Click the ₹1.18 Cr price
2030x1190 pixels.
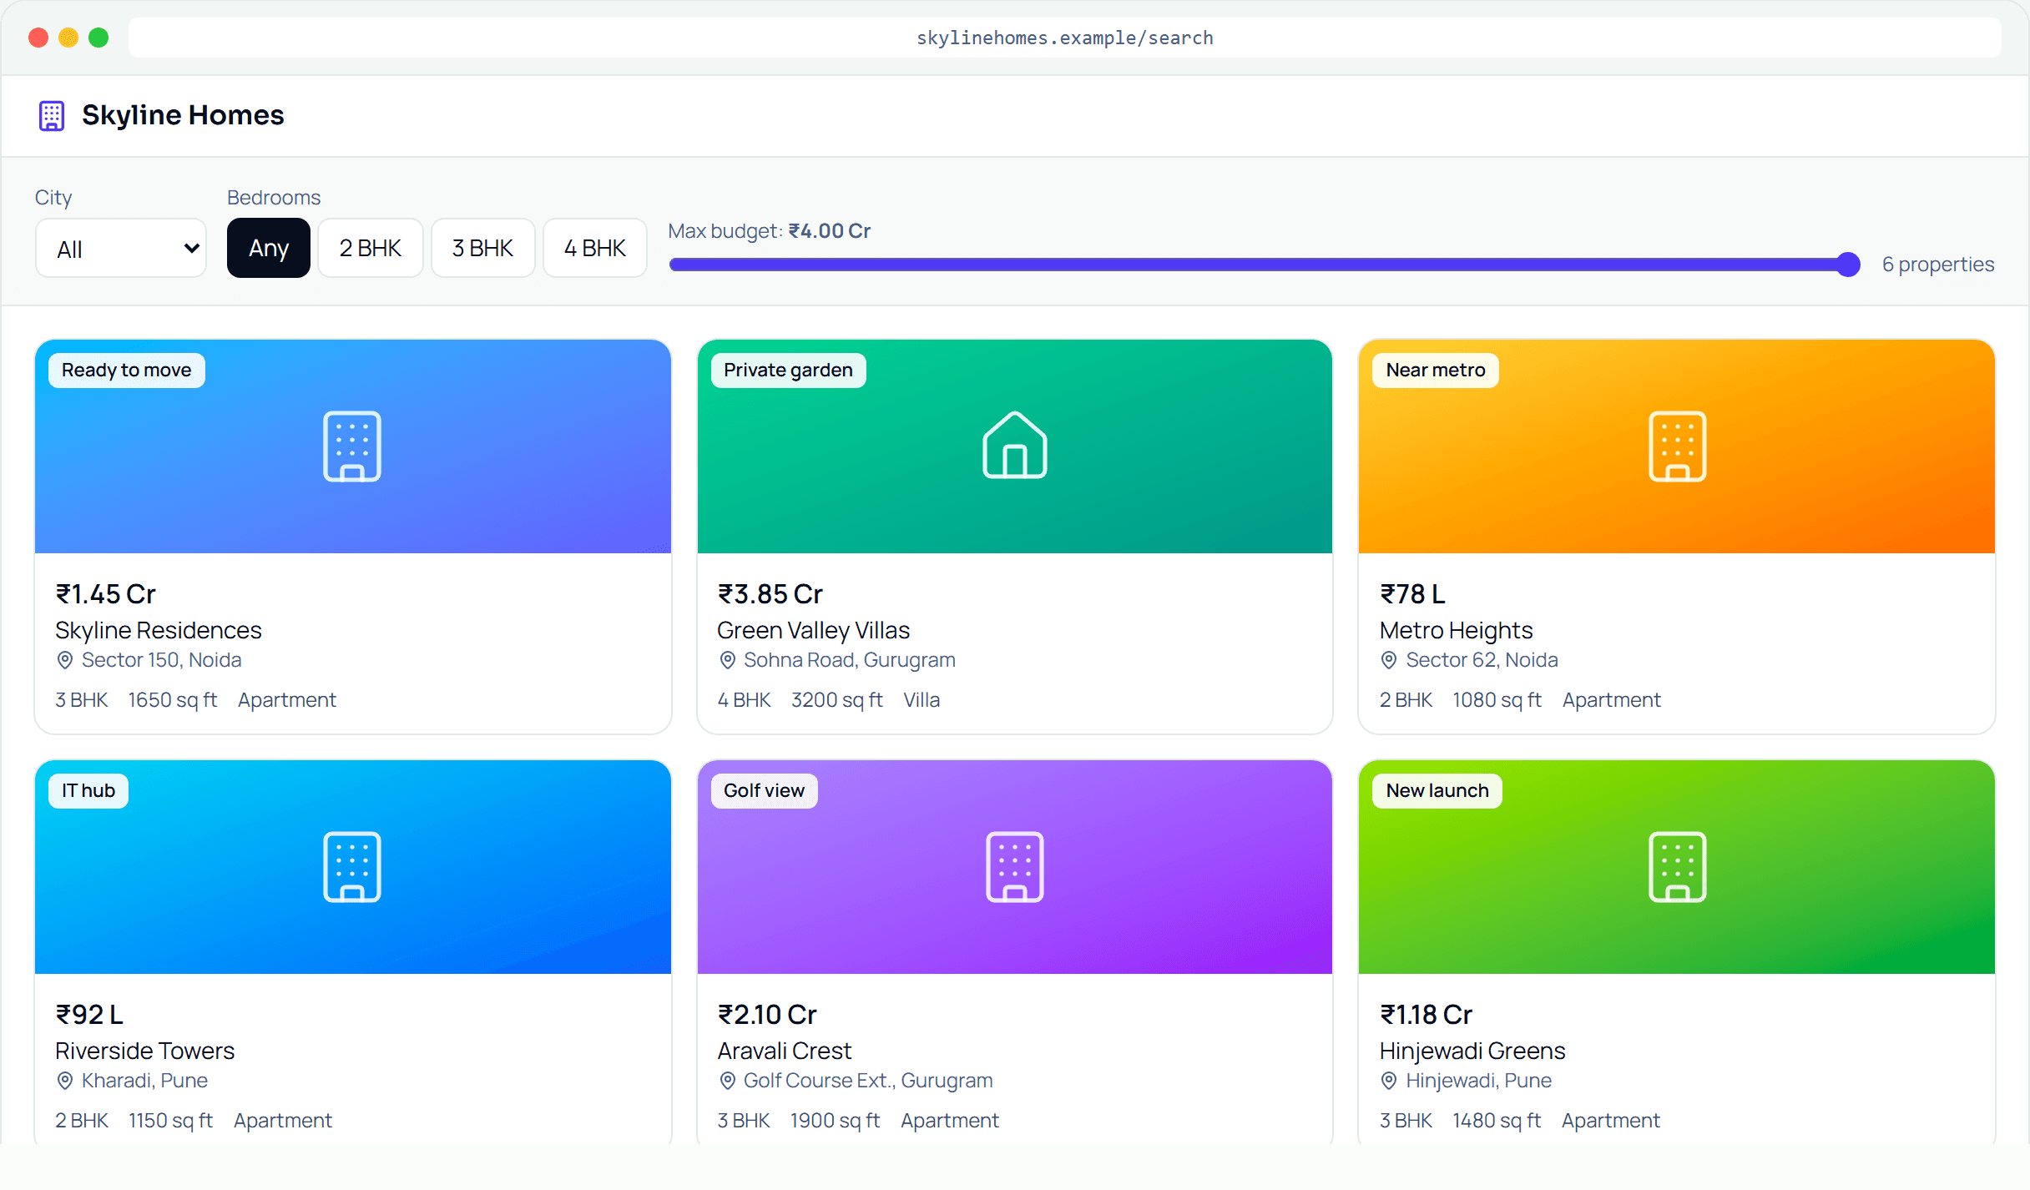[x=1426, y=1015]
